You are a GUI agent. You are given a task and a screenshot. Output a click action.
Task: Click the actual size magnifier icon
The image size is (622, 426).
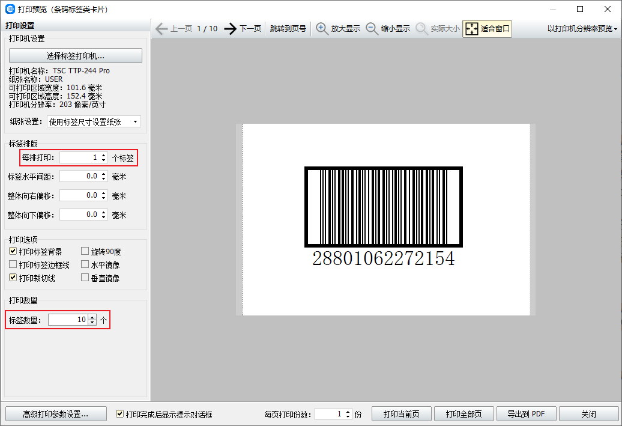[x=421, y=29]
